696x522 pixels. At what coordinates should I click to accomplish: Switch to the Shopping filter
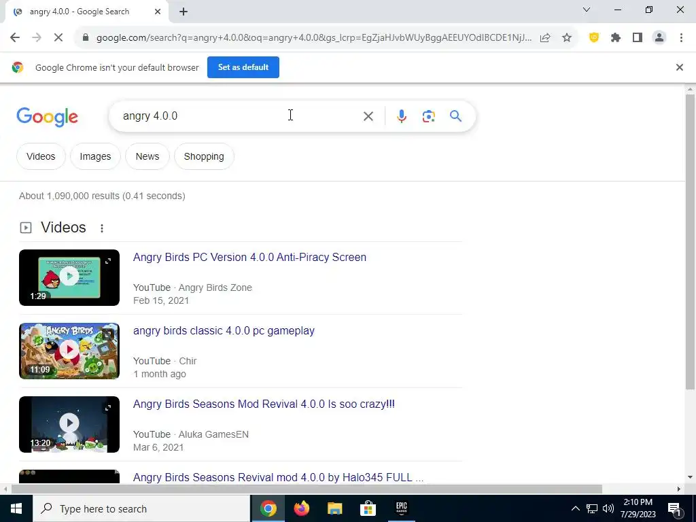pyautogui.click(x=204, y=156)
